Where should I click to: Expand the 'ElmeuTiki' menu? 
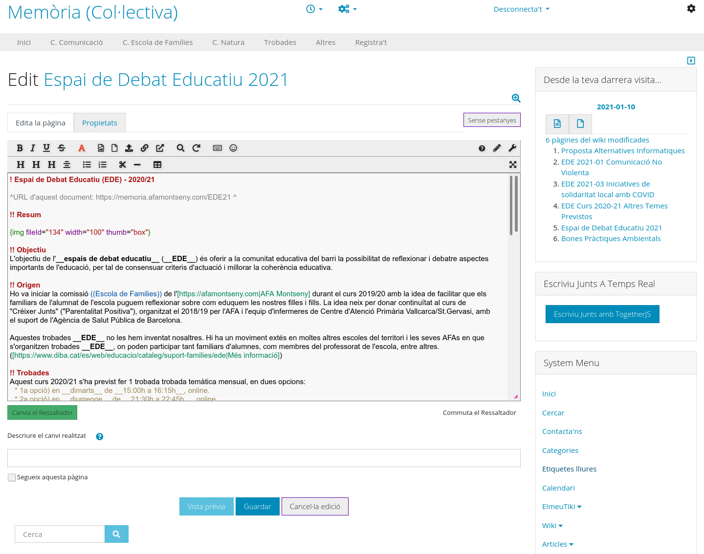tap(561, 507)
